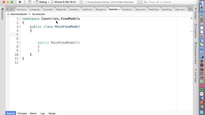Select the Source view at bottom
Screen dimensions: 205x115
(x=11, y=113)
